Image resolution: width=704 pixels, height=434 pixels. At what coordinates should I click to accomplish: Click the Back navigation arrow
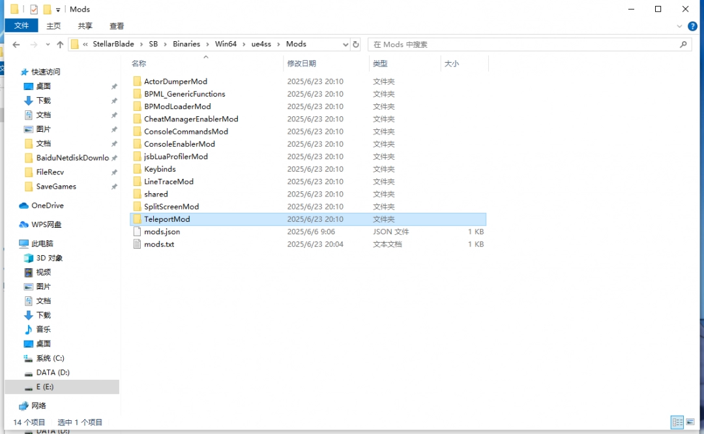pyautogui.click(x=16, y=44)
